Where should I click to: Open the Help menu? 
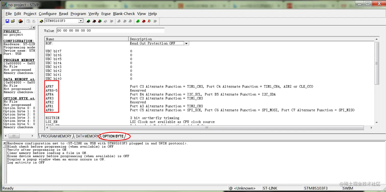coord(152,14)
